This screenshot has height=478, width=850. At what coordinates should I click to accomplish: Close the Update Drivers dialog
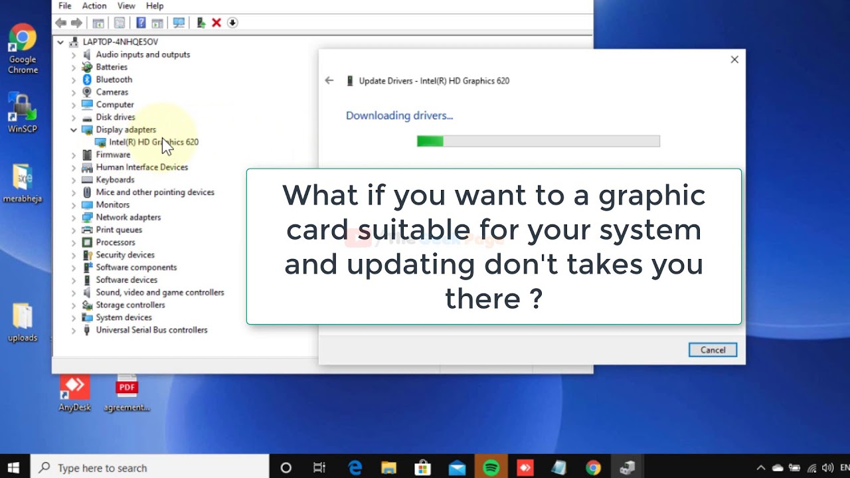[x=734, y=60]
